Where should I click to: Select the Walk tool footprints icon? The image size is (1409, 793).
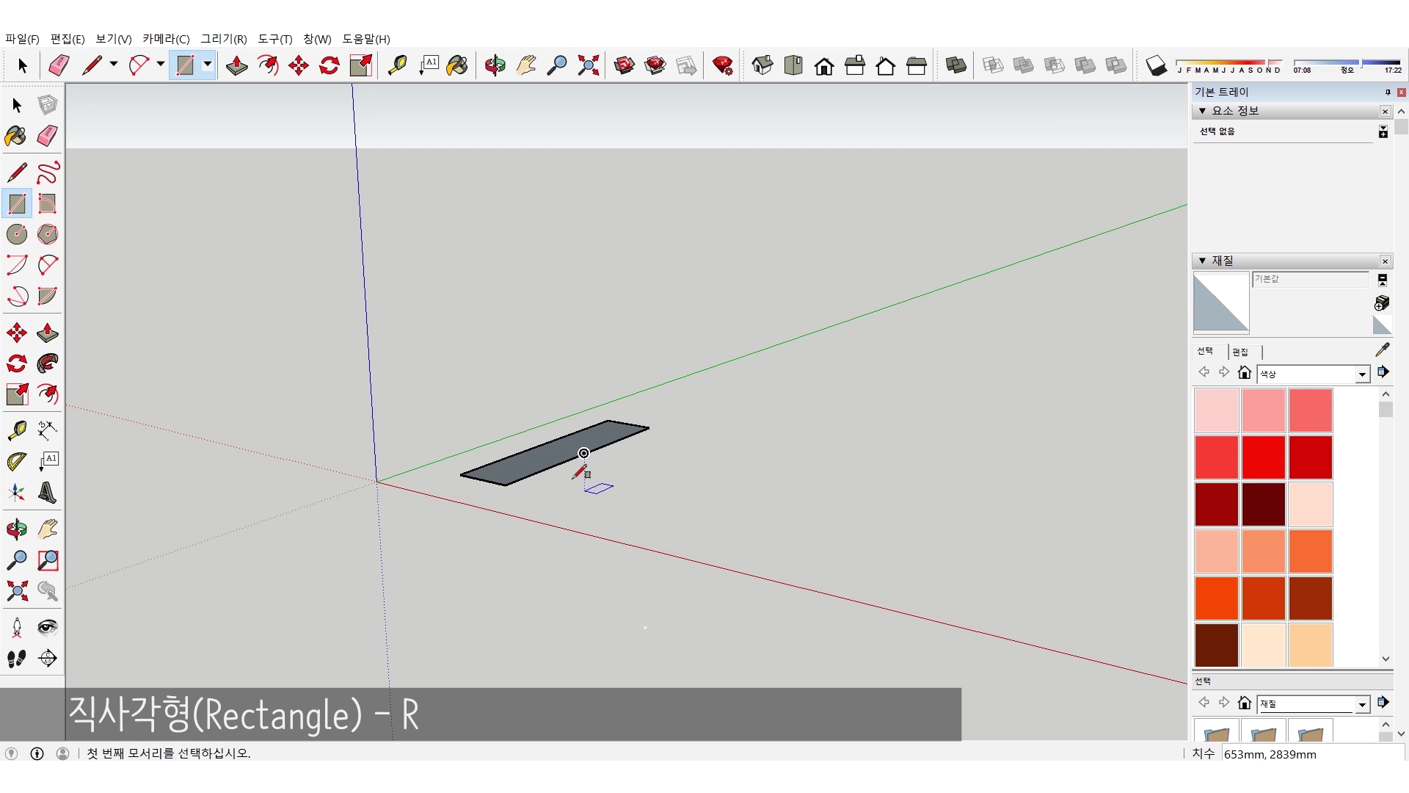click(16, 659)
